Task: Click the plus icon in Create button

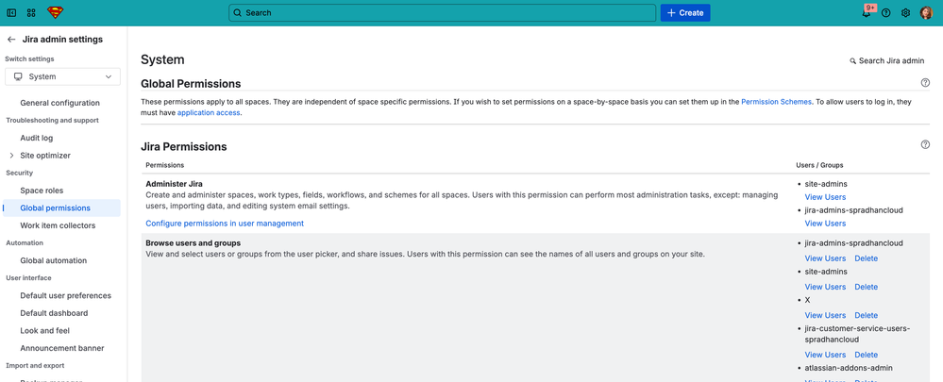Action: (672, 12)
